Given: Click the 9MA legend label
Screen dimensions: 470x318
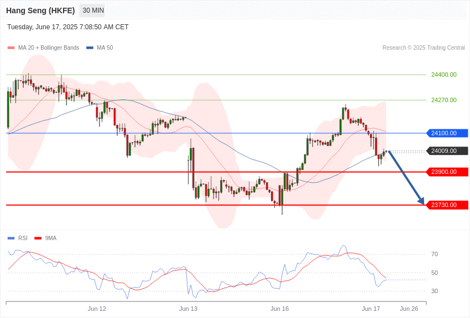Looking at the screenshot, I should [x=51, y=238].
